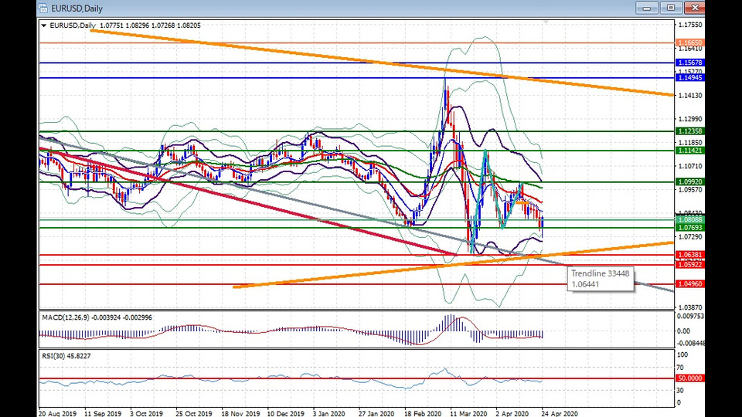Click the 1.12990 price scale value
The image size is (742, 417).
click(x=689, y=119)
